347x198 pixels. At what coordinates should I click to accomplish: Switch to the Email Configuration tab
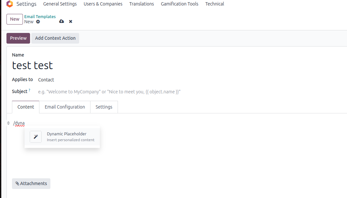[65, 107]
